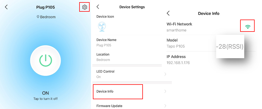This screenshot has height=109, width=262.
Task: Tap the Bedroom location pin icon
Action: point(38,17)
